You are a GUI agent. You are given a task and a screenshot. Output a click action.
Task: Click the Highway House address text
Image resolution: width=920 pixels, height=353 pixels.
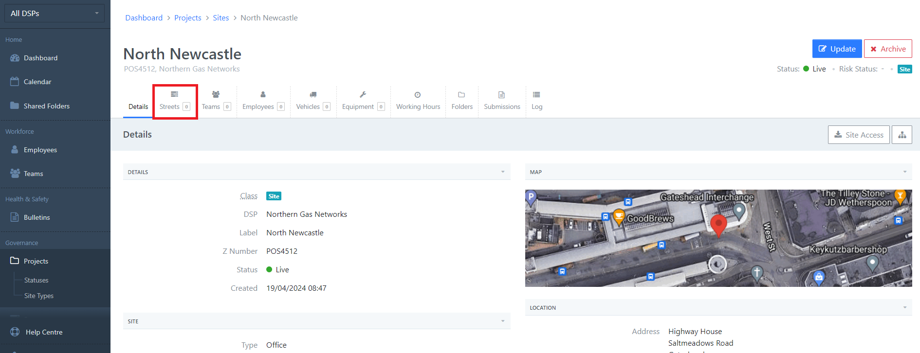[695, 331]
